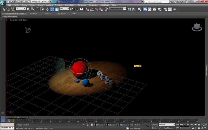Open Rendered Frame Window
The image size is (208, 130).
[x=170, y=9]
